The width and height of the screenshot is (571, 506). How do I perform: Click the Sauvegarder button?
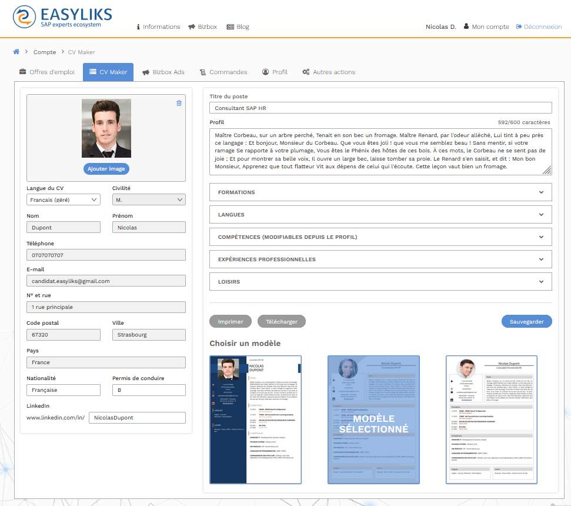(x=526, y=321)
